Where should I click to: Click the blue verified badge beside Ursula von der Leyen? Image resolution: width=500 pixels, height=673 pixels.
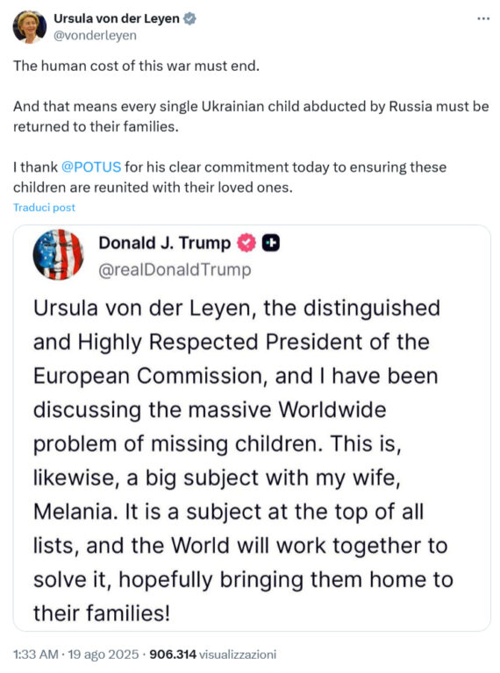tap(189, 18)
